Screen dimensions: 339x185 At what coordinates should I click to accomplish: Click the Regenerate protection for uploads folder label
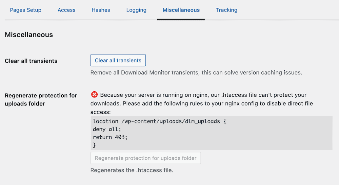[x=41, y=99]
